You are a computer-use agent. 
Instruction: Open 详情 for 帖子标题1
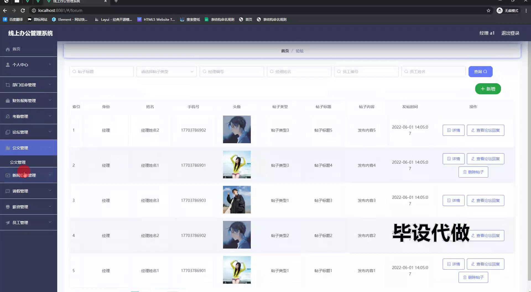coord(454,264)
